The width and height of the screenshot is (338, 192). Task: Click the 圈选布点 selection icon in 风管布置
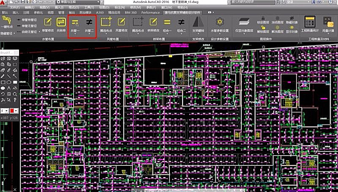106,22
